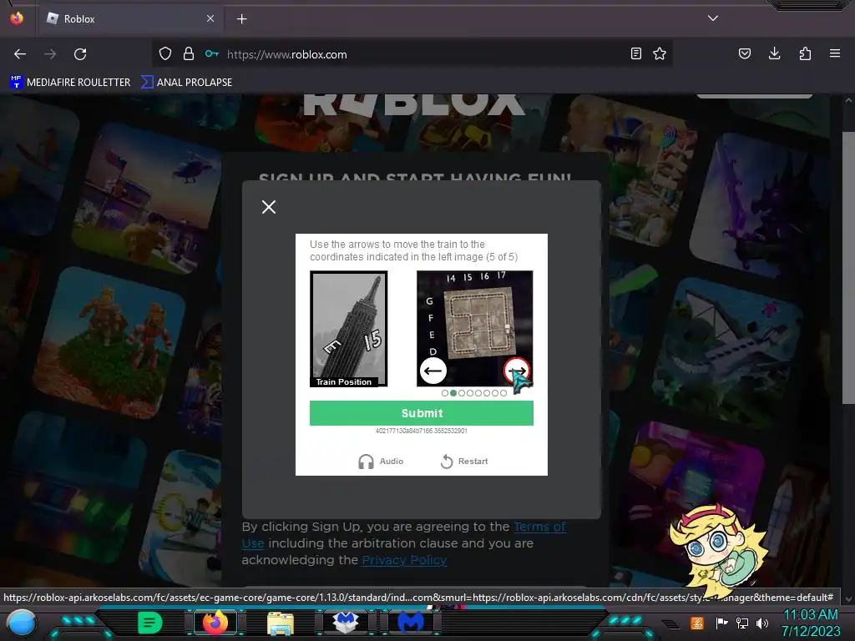Switch to Audio captcha challenge
Screen dimensions: 855x641
tap(381, 461)
